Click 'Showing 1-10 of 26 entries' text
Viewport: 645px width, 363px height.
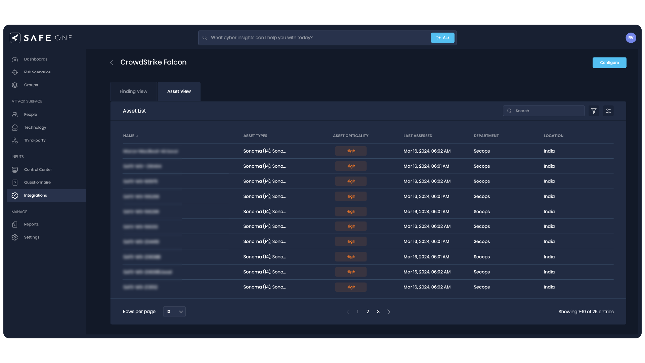tap(586, 312)
